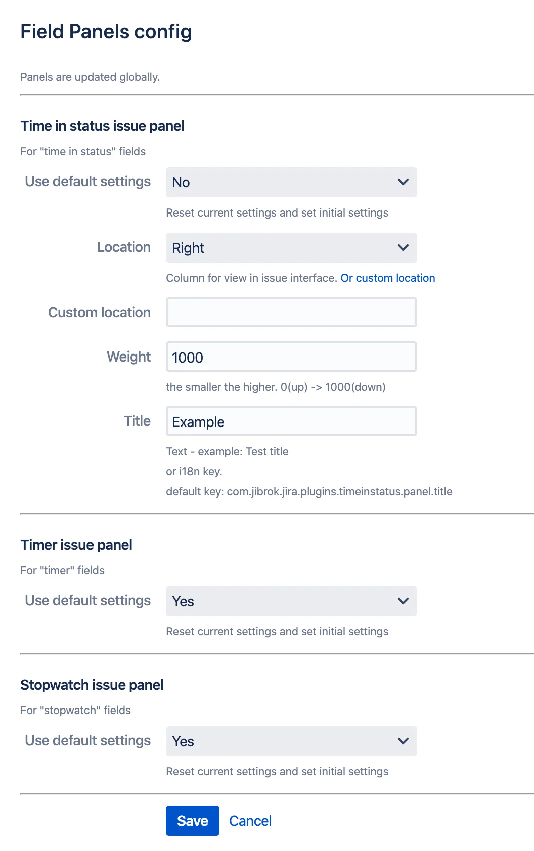Click the chevron arrow on the Location dropdown
Image resolution: width=534 pixels, height=851 pixels.
(x=403, y=248)
